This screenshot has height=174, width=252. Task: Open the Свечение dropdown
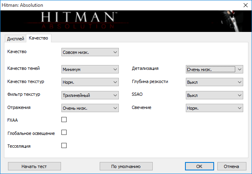pos(215,108)
